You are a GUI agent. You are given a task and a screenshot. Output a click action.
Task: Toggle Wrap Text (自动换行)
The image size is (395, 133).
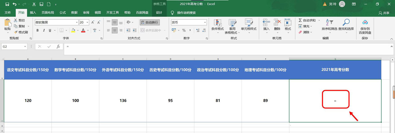[x=150, y=22]
